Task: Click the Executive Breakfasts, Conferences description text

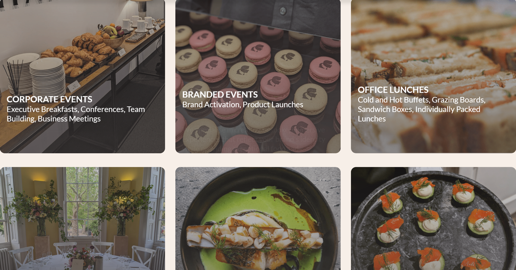Action: click(76, 114)
